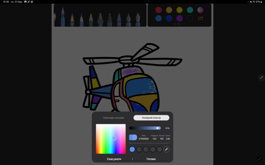
Task: Switch to Приклади кольорів tab
Action: [x=113, y=118]
